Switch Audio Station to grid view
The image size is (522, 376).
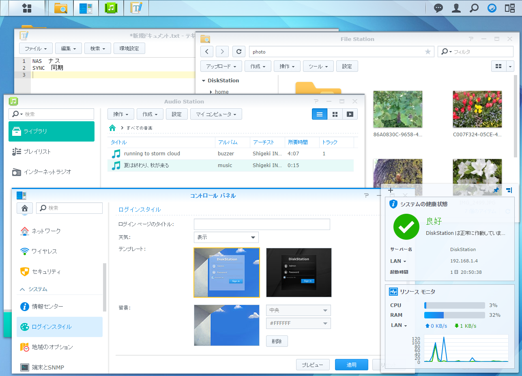[x=335, y=114]
